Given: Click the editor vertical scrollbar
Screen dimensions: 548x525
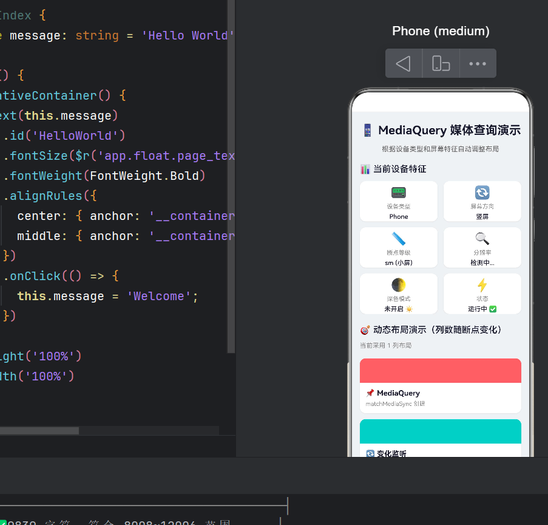Looking at the screenshot, I should [231, 176].
